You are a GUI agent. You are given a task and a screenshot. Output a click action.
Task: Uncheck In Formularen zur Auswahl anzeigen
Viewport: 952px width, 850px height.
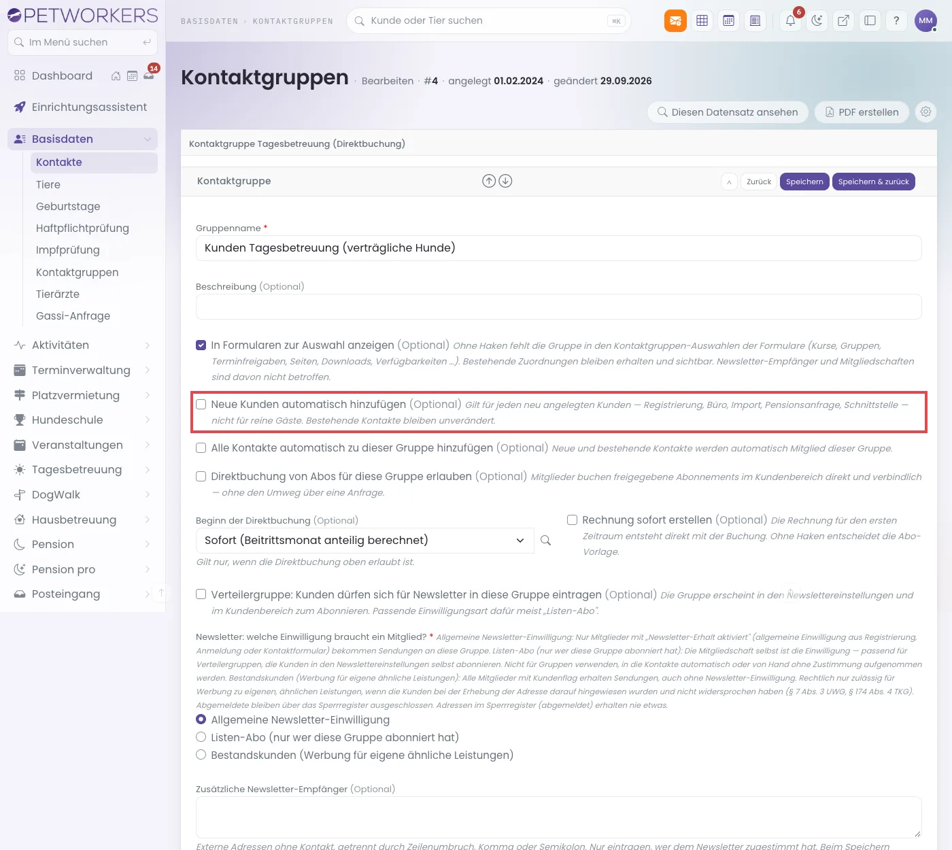pos(201,345)
